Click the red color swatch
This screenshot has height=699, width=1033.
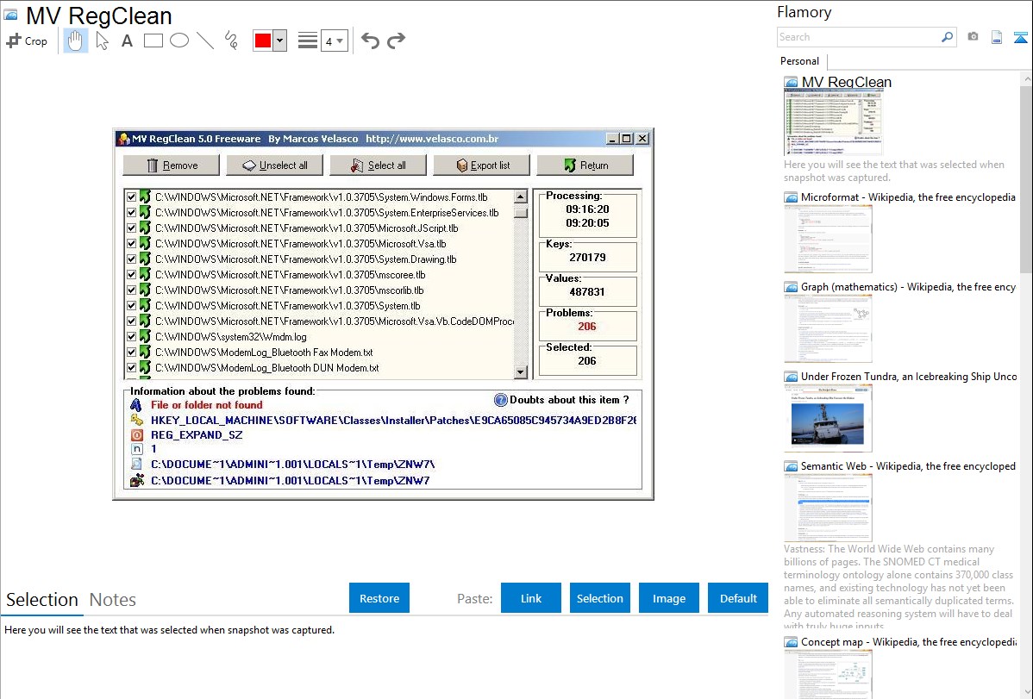pyautogui.click(x=263, y=41)
